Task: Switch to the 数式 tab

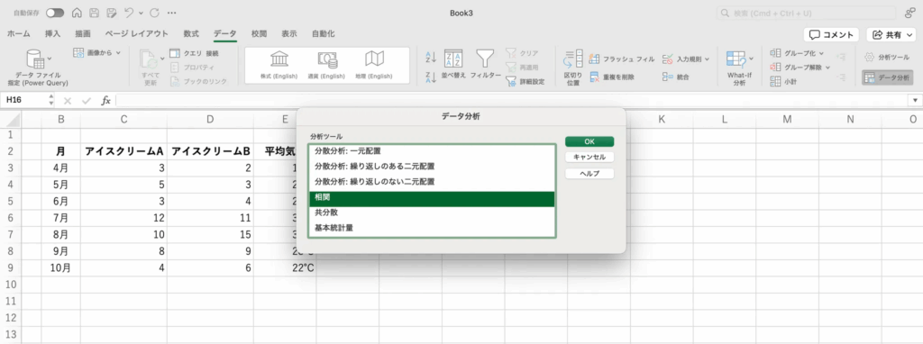Action: [191, 34]
